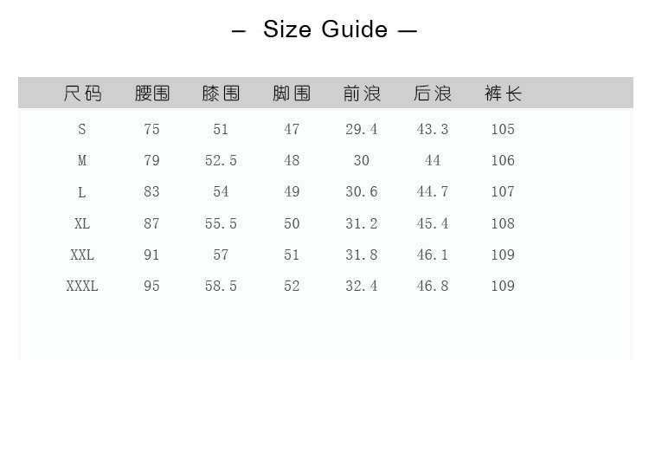Viewport: 649px width, 451px height.
Task: Click waist value 95 in XXXL row
Action: pos(152,286)
